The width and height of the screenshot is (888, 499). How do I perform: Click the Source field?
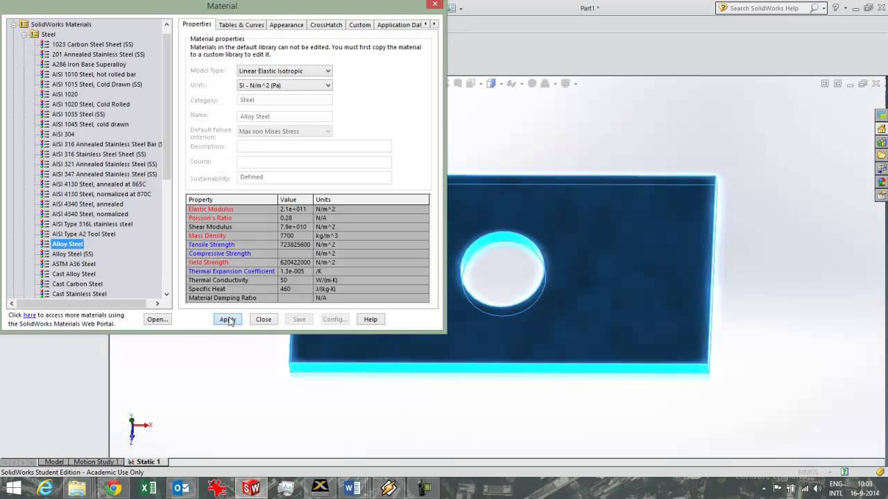(x=314, y=161)
